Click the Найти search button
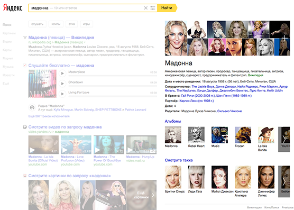 167,8
